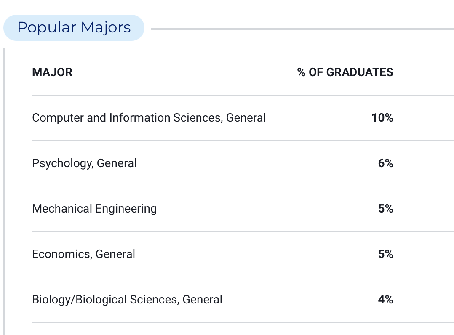Viewport: 454px width, 335px height.
Task: Open the Psychology, General major
Action: click(84, 163)
